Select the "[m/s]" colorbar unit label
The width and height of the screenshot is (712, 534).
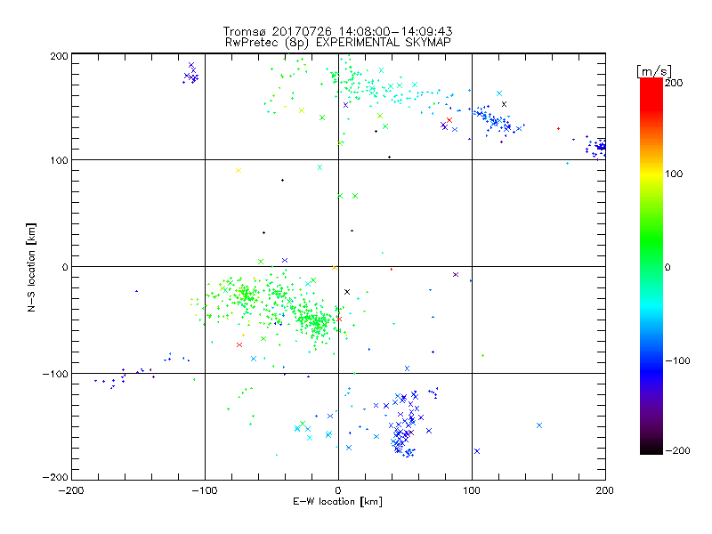click(654, 71)
